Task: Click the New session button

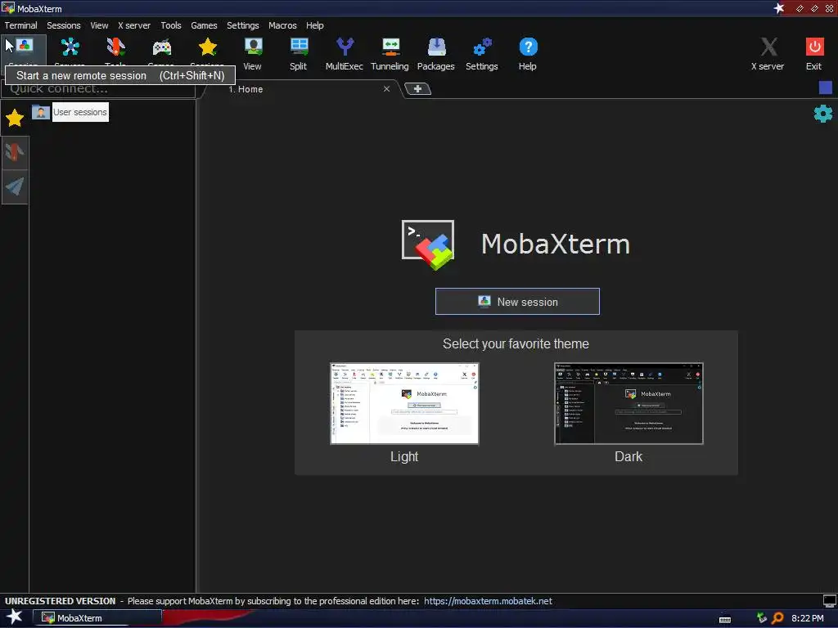Action: pos(517,302)
